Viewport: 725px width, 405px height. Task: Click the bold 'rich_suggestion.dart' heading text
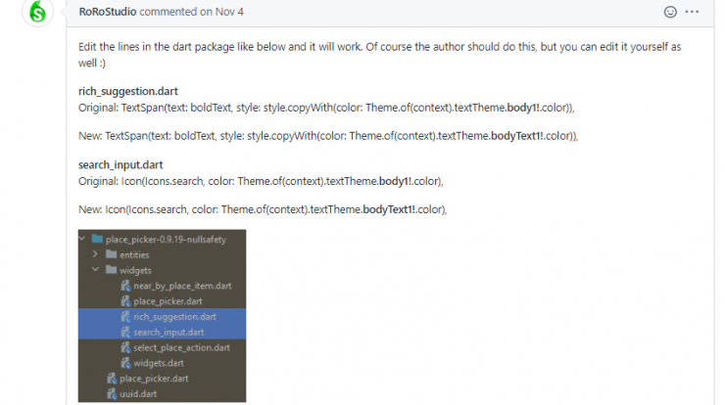click(128, 91)
